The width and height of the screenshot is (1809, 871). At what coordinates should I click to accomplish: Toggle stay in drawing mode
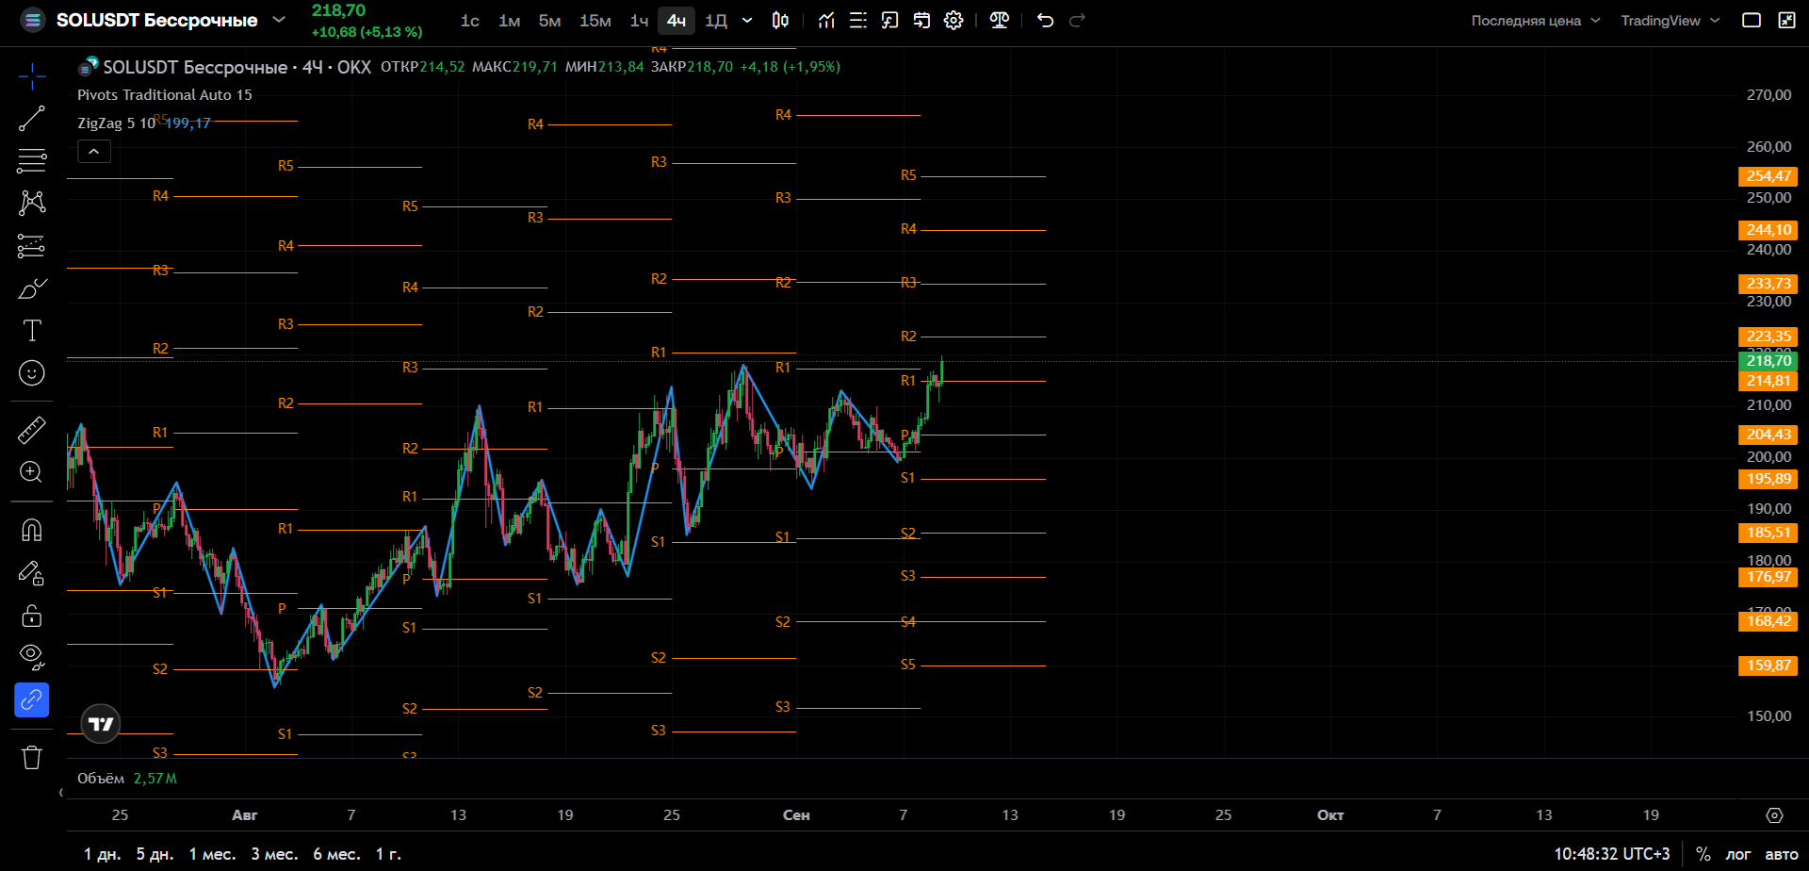32,572
